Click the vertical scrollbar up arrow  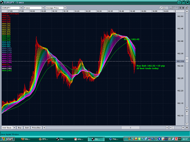point(187,12)
